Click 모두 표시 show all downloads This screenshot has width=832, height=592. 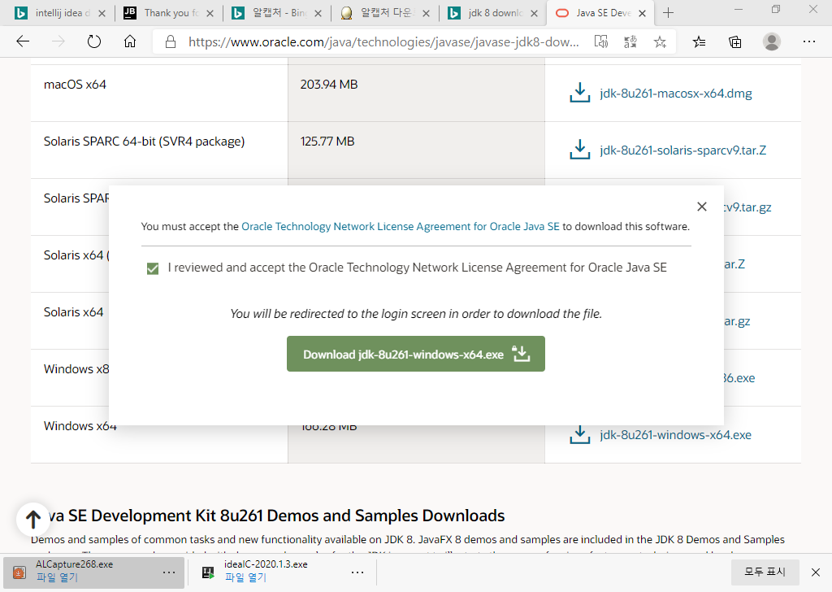765,572
